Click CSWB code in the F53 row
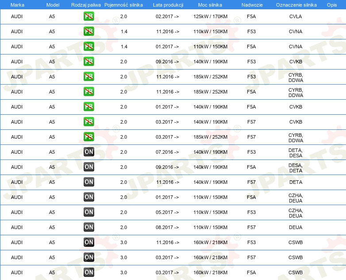Screen dimensions: 346x280 click(296, 242)
